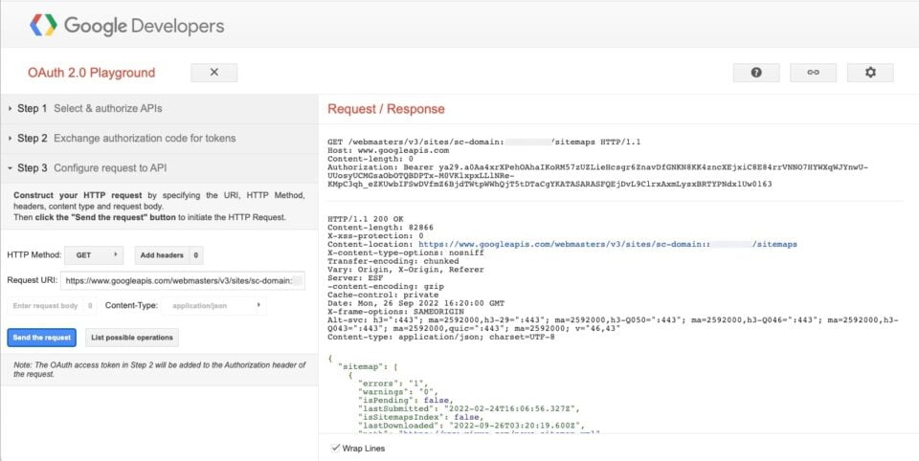
Task: Click the "lastDownloaded" JSON value line
Action: [x=471, y=426]
